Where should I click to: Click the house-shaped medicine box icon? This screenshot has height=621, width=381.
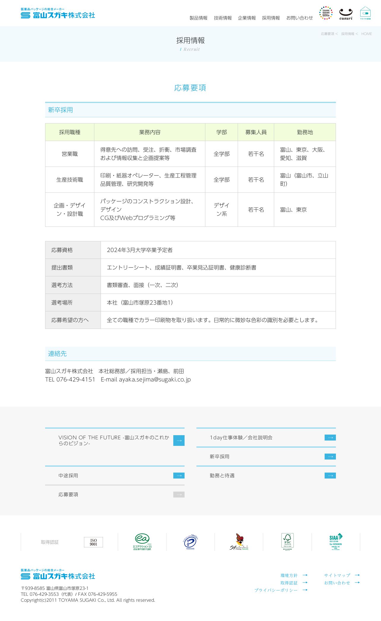[x=365, y=13]
